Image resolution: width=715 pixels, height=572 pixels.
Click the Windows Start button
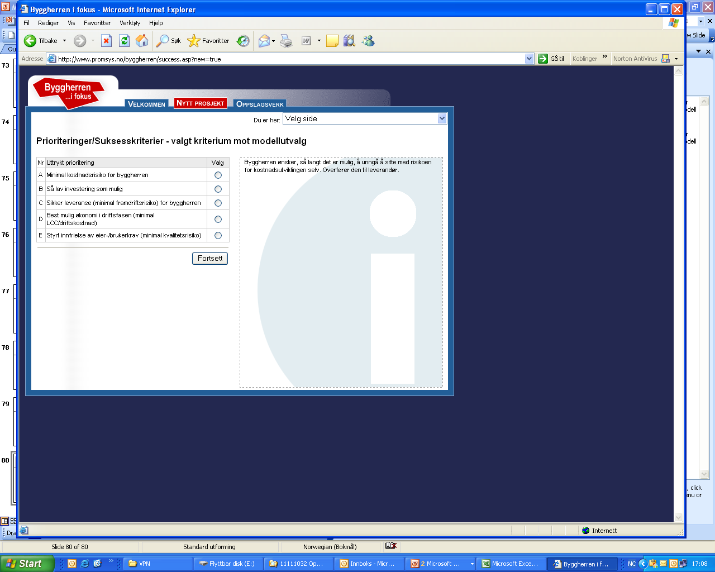pyautogui.click(x=27, y=564)
